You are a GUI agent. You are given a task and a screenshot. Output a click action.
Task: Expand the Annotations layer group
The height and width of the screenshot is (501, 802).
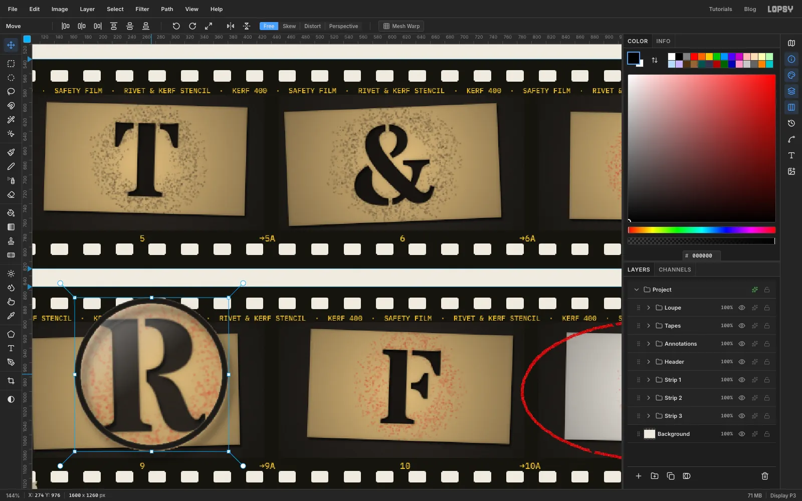(648, 344)
